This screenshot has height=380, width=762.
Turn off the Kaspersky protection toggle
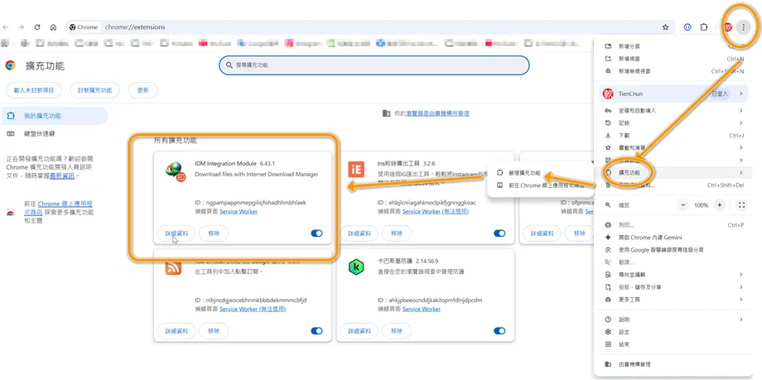[x=499, y=331]
